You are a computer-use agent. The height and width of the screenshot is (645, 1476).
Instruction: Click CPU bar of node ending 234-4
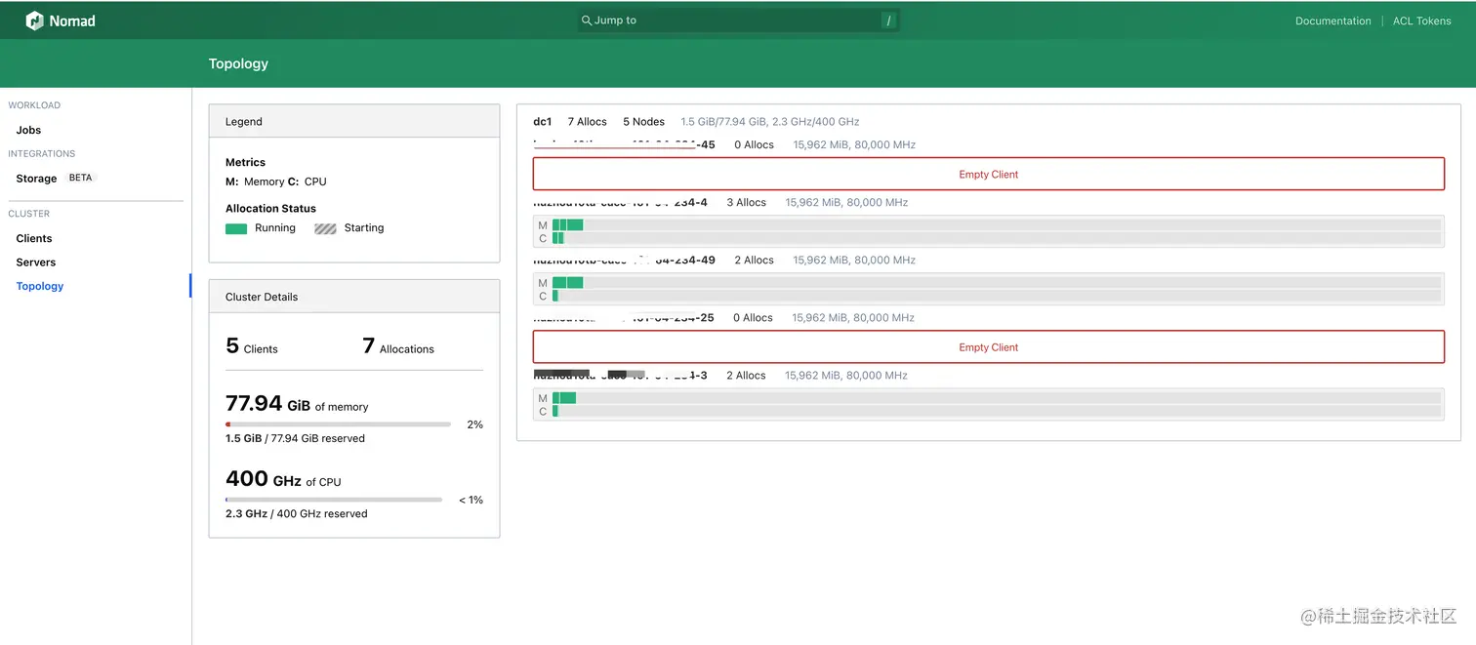[996, 238]
